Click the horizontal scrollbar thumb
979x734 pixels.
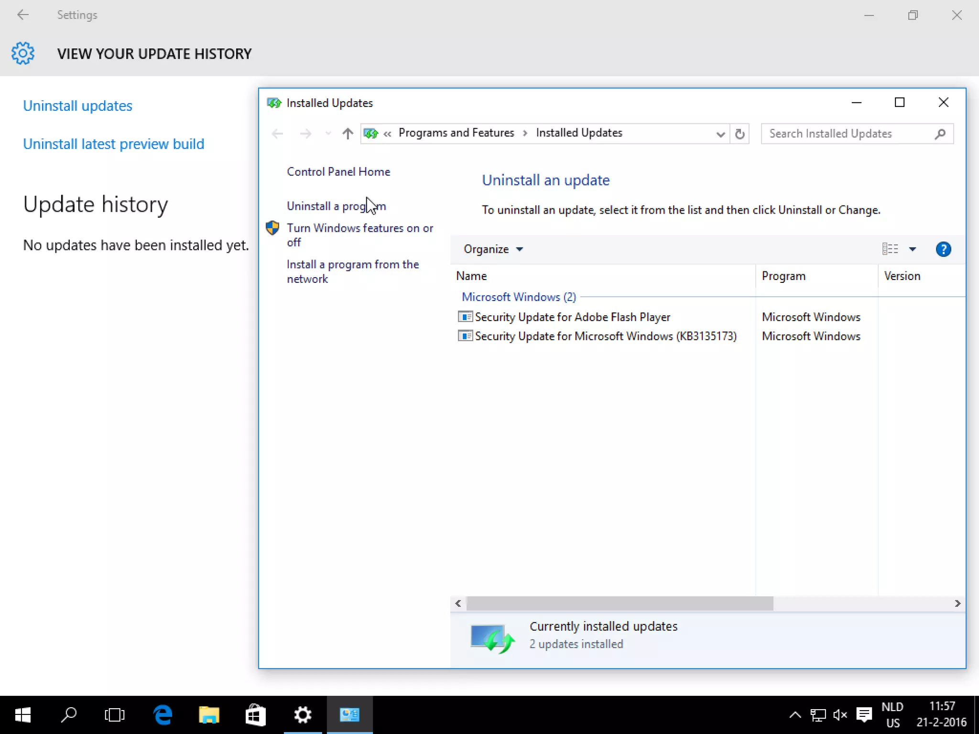click(620, 604)
